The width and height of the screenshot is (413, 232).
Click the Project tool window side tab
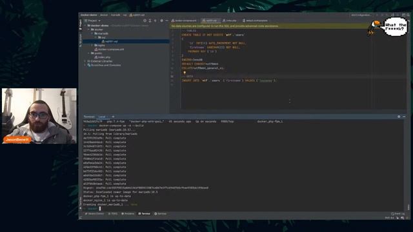click(x=80, y=24)
